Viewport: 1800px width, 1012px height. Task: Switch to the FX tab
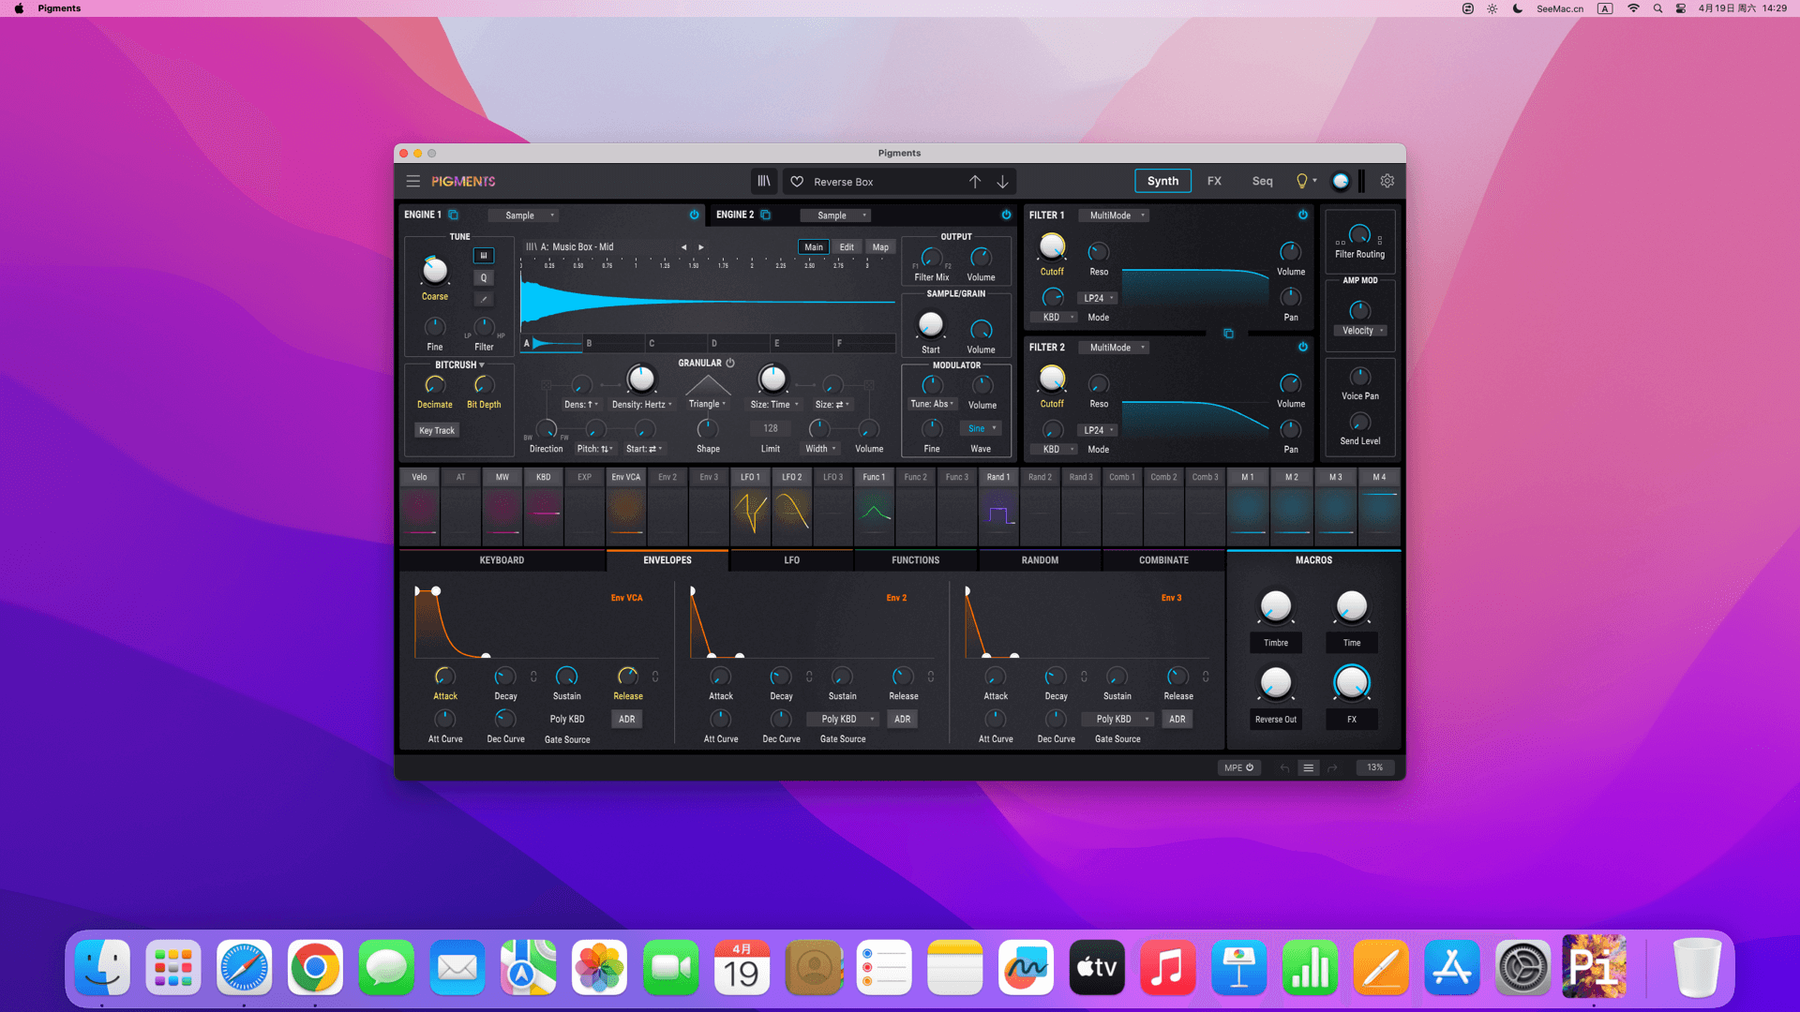click(1214, 181)
